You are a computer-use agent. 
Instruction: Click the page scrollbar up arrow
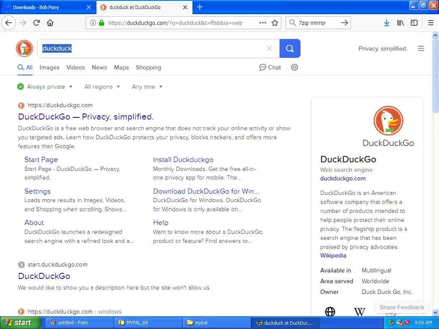pos(436,35)
